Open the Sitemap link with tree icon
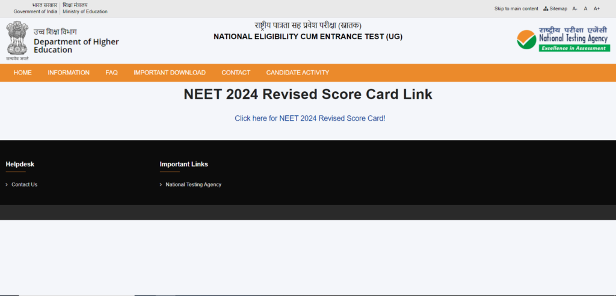The height and width of the screenshot is (296, 616). pyautogui.click(x=555, y=8)
